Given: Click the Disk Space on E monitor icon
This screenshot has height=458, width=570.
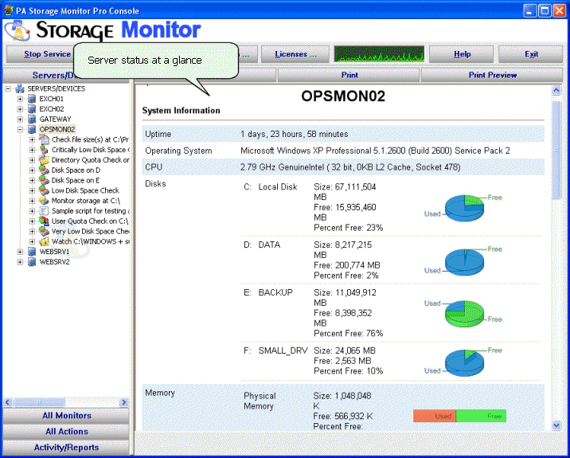Looking at the screenshot, I should coord(44,180).
